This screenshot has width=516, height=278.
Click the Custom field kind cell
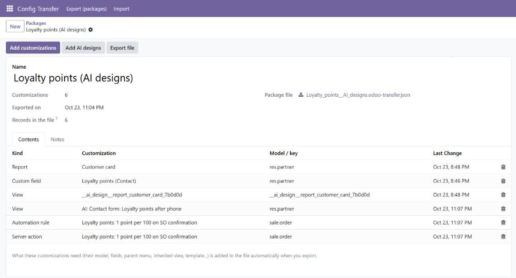tap(26, 181)
